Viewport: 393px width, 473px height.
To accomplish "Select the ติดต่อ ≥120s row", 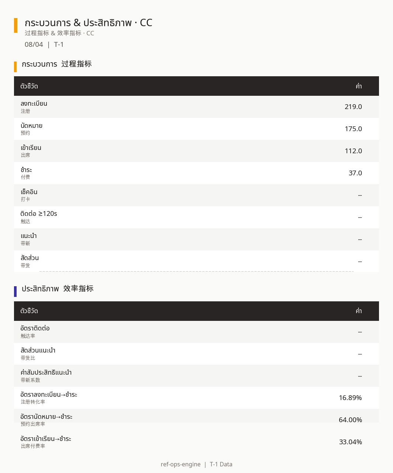I will click(x=196, y=217).
